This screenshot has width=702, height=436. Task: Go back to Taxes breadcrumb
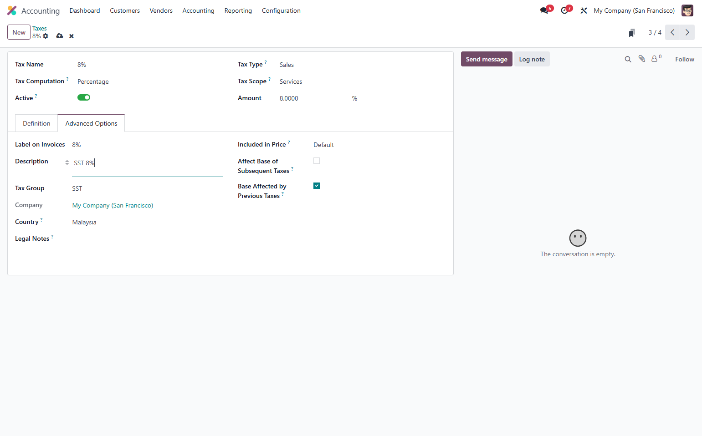point(40,28)
